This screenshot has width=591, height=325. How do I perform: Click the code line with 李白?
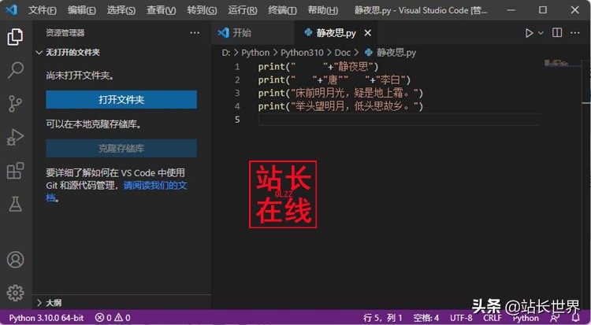334,79
